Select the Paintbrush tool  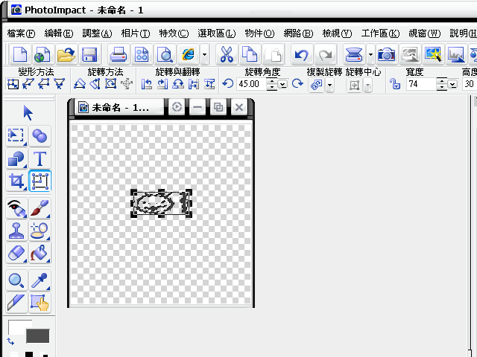(40, 208)
